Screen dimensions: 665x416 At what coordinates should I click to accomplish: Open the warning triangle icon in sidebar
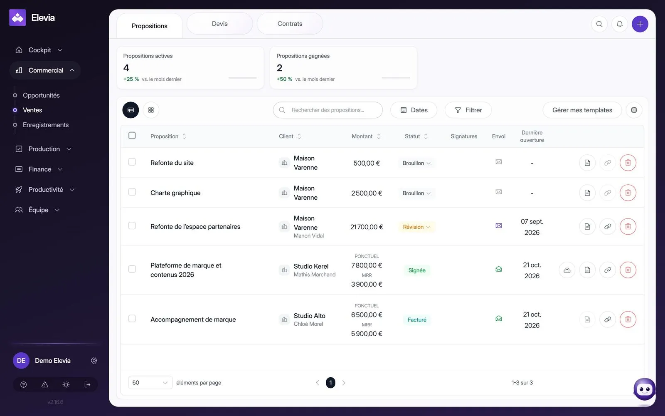click(45, 384)
